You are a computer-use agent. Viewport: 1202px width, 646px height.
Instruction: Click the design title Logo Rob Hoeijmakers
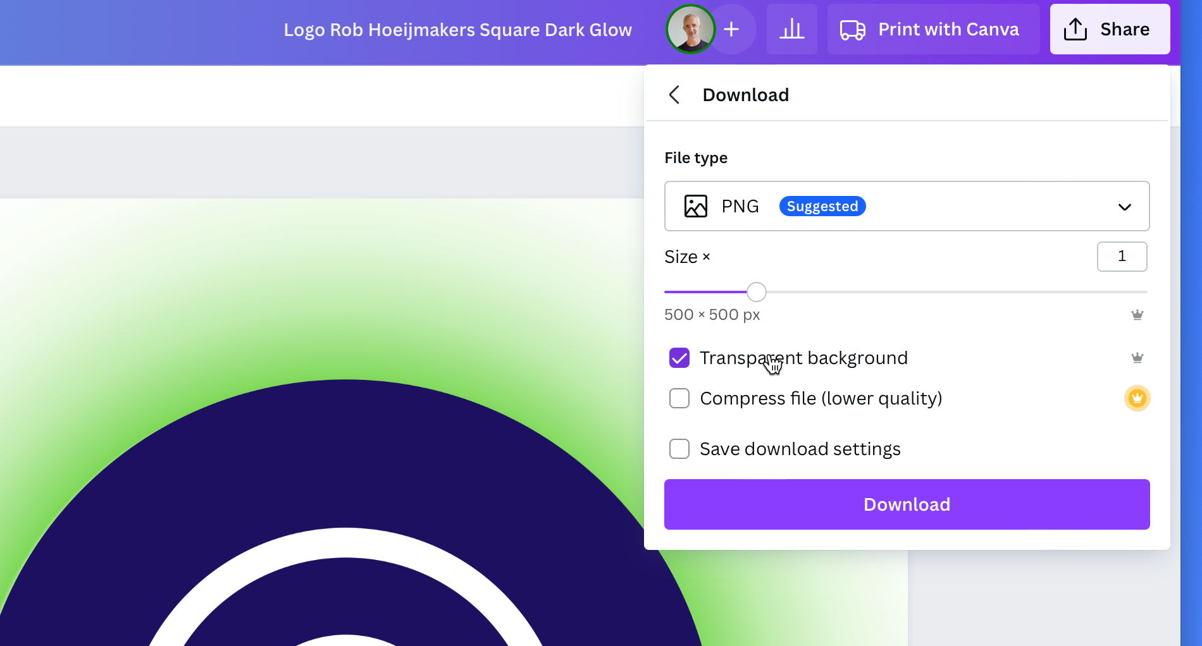tap(458, 29)
